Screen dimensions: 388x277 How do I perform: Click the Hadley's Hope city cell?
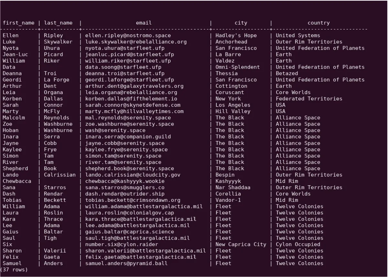236,35
